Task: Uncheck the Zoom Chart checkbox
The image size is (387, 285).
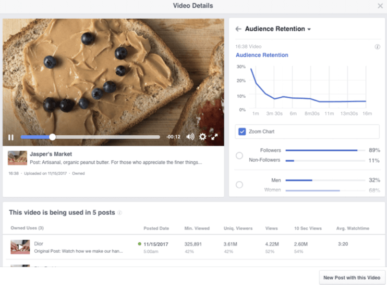Action: click(242, 132)
